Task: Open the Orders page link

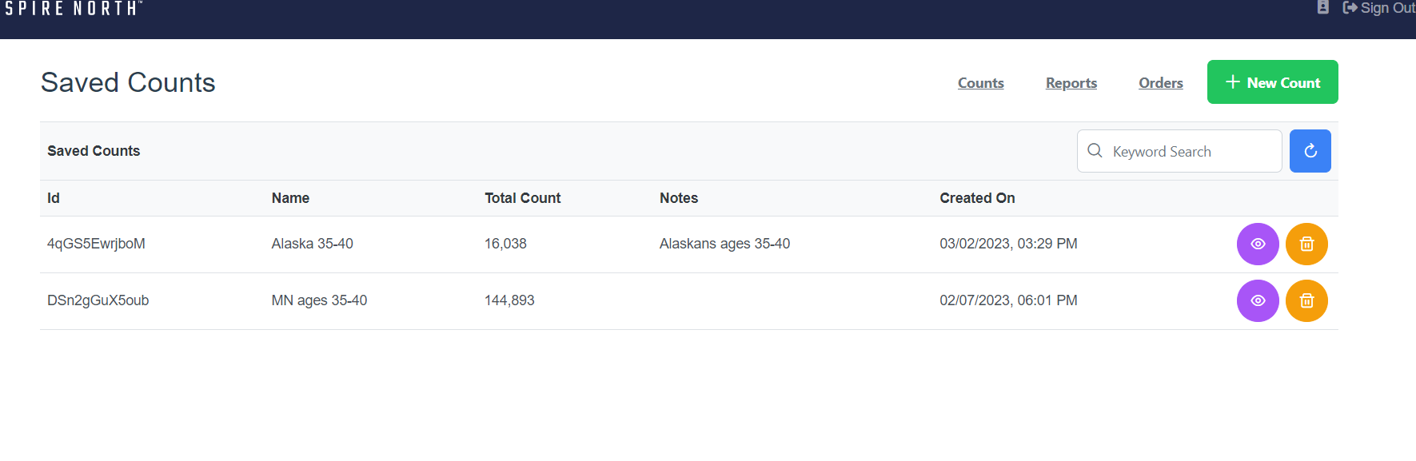Action: click(x=1161, y=83)
